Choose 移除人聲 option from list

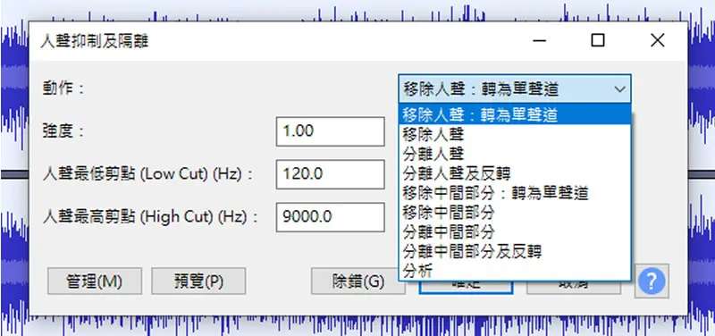click(x=515, y=134)
